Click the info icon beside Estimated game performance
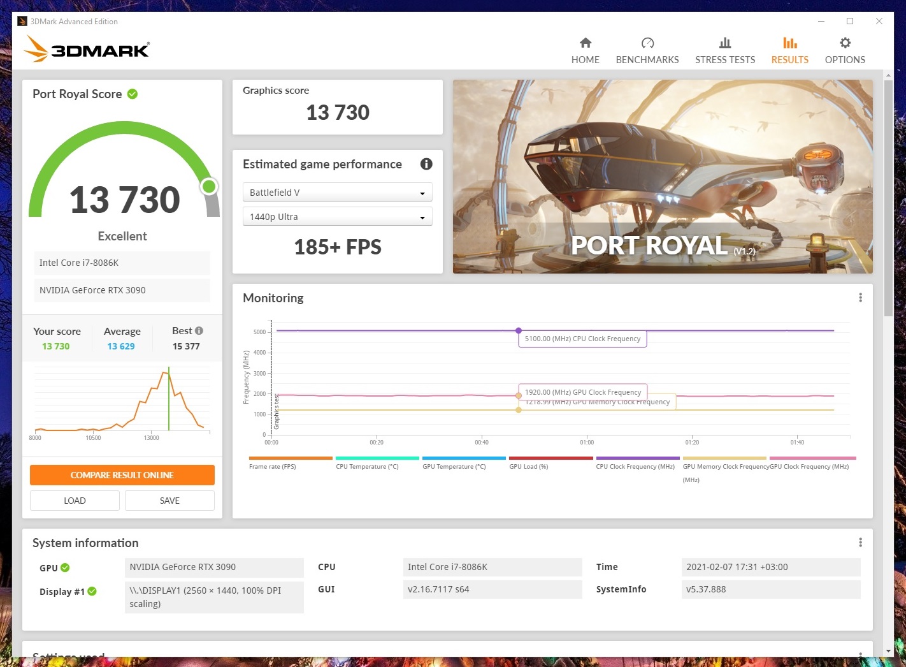The height and width of the screenshot is (667, 906). click(426, 164)
